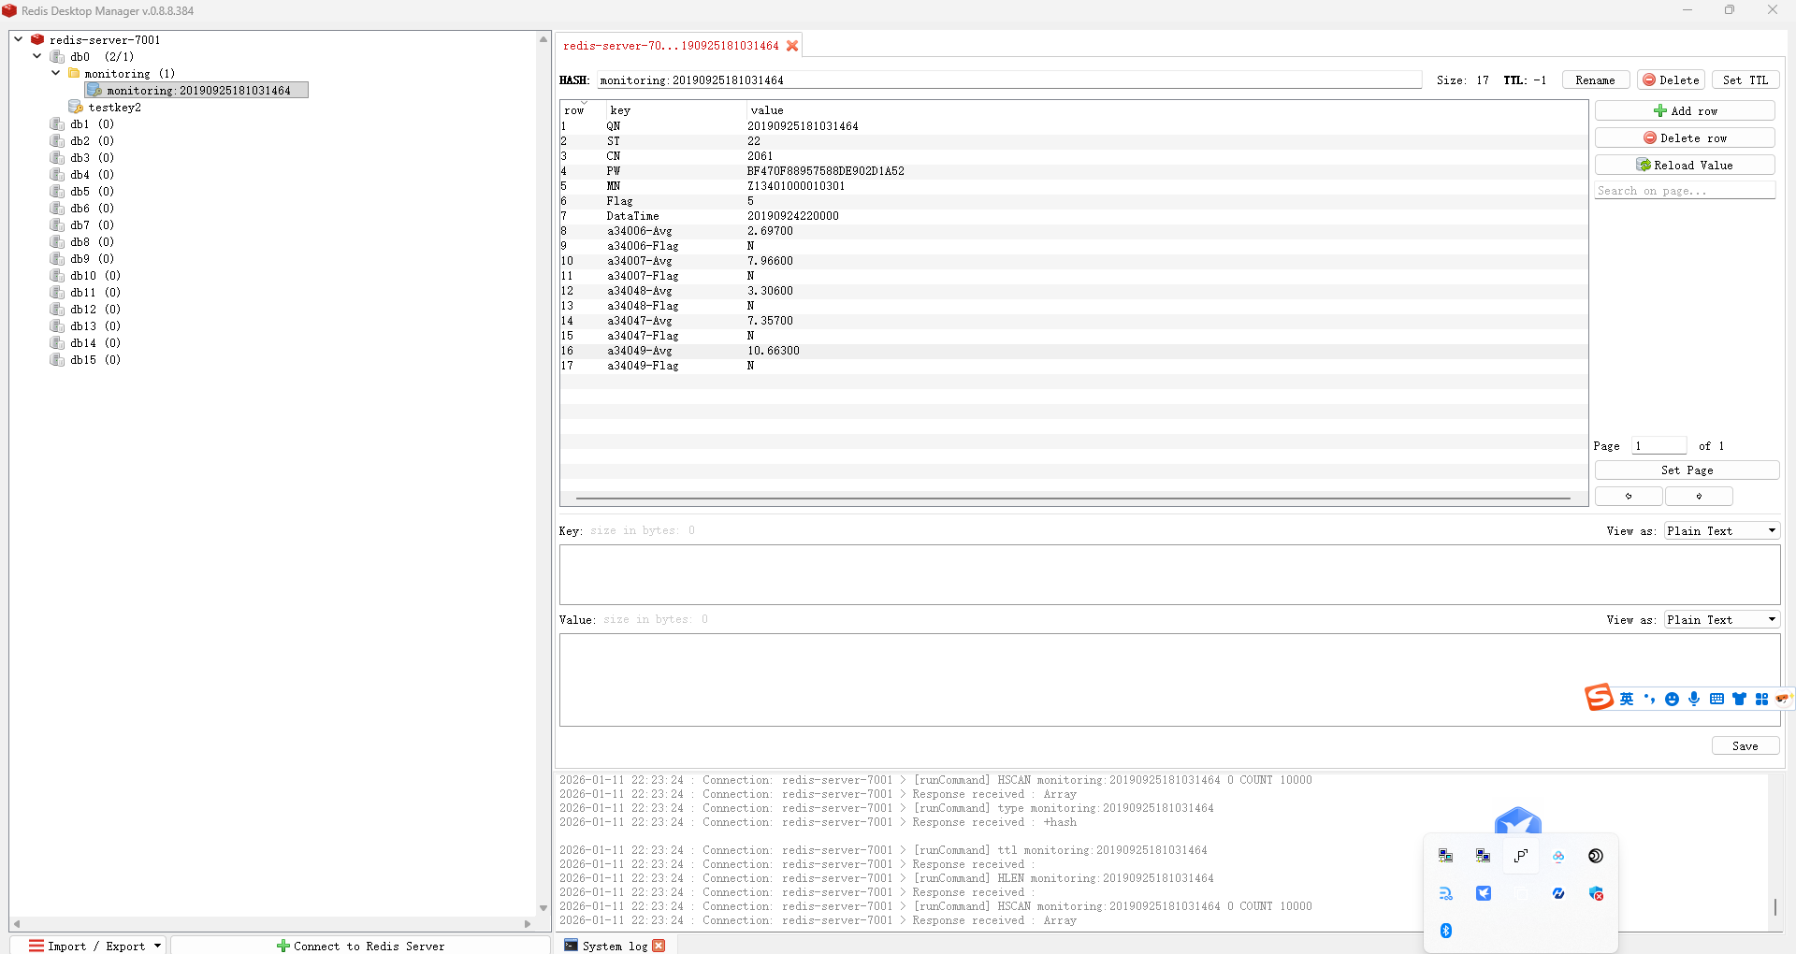Click the Search on page field
Image resolution: width=1796 pixels, height=954 pixels.
1685,191
